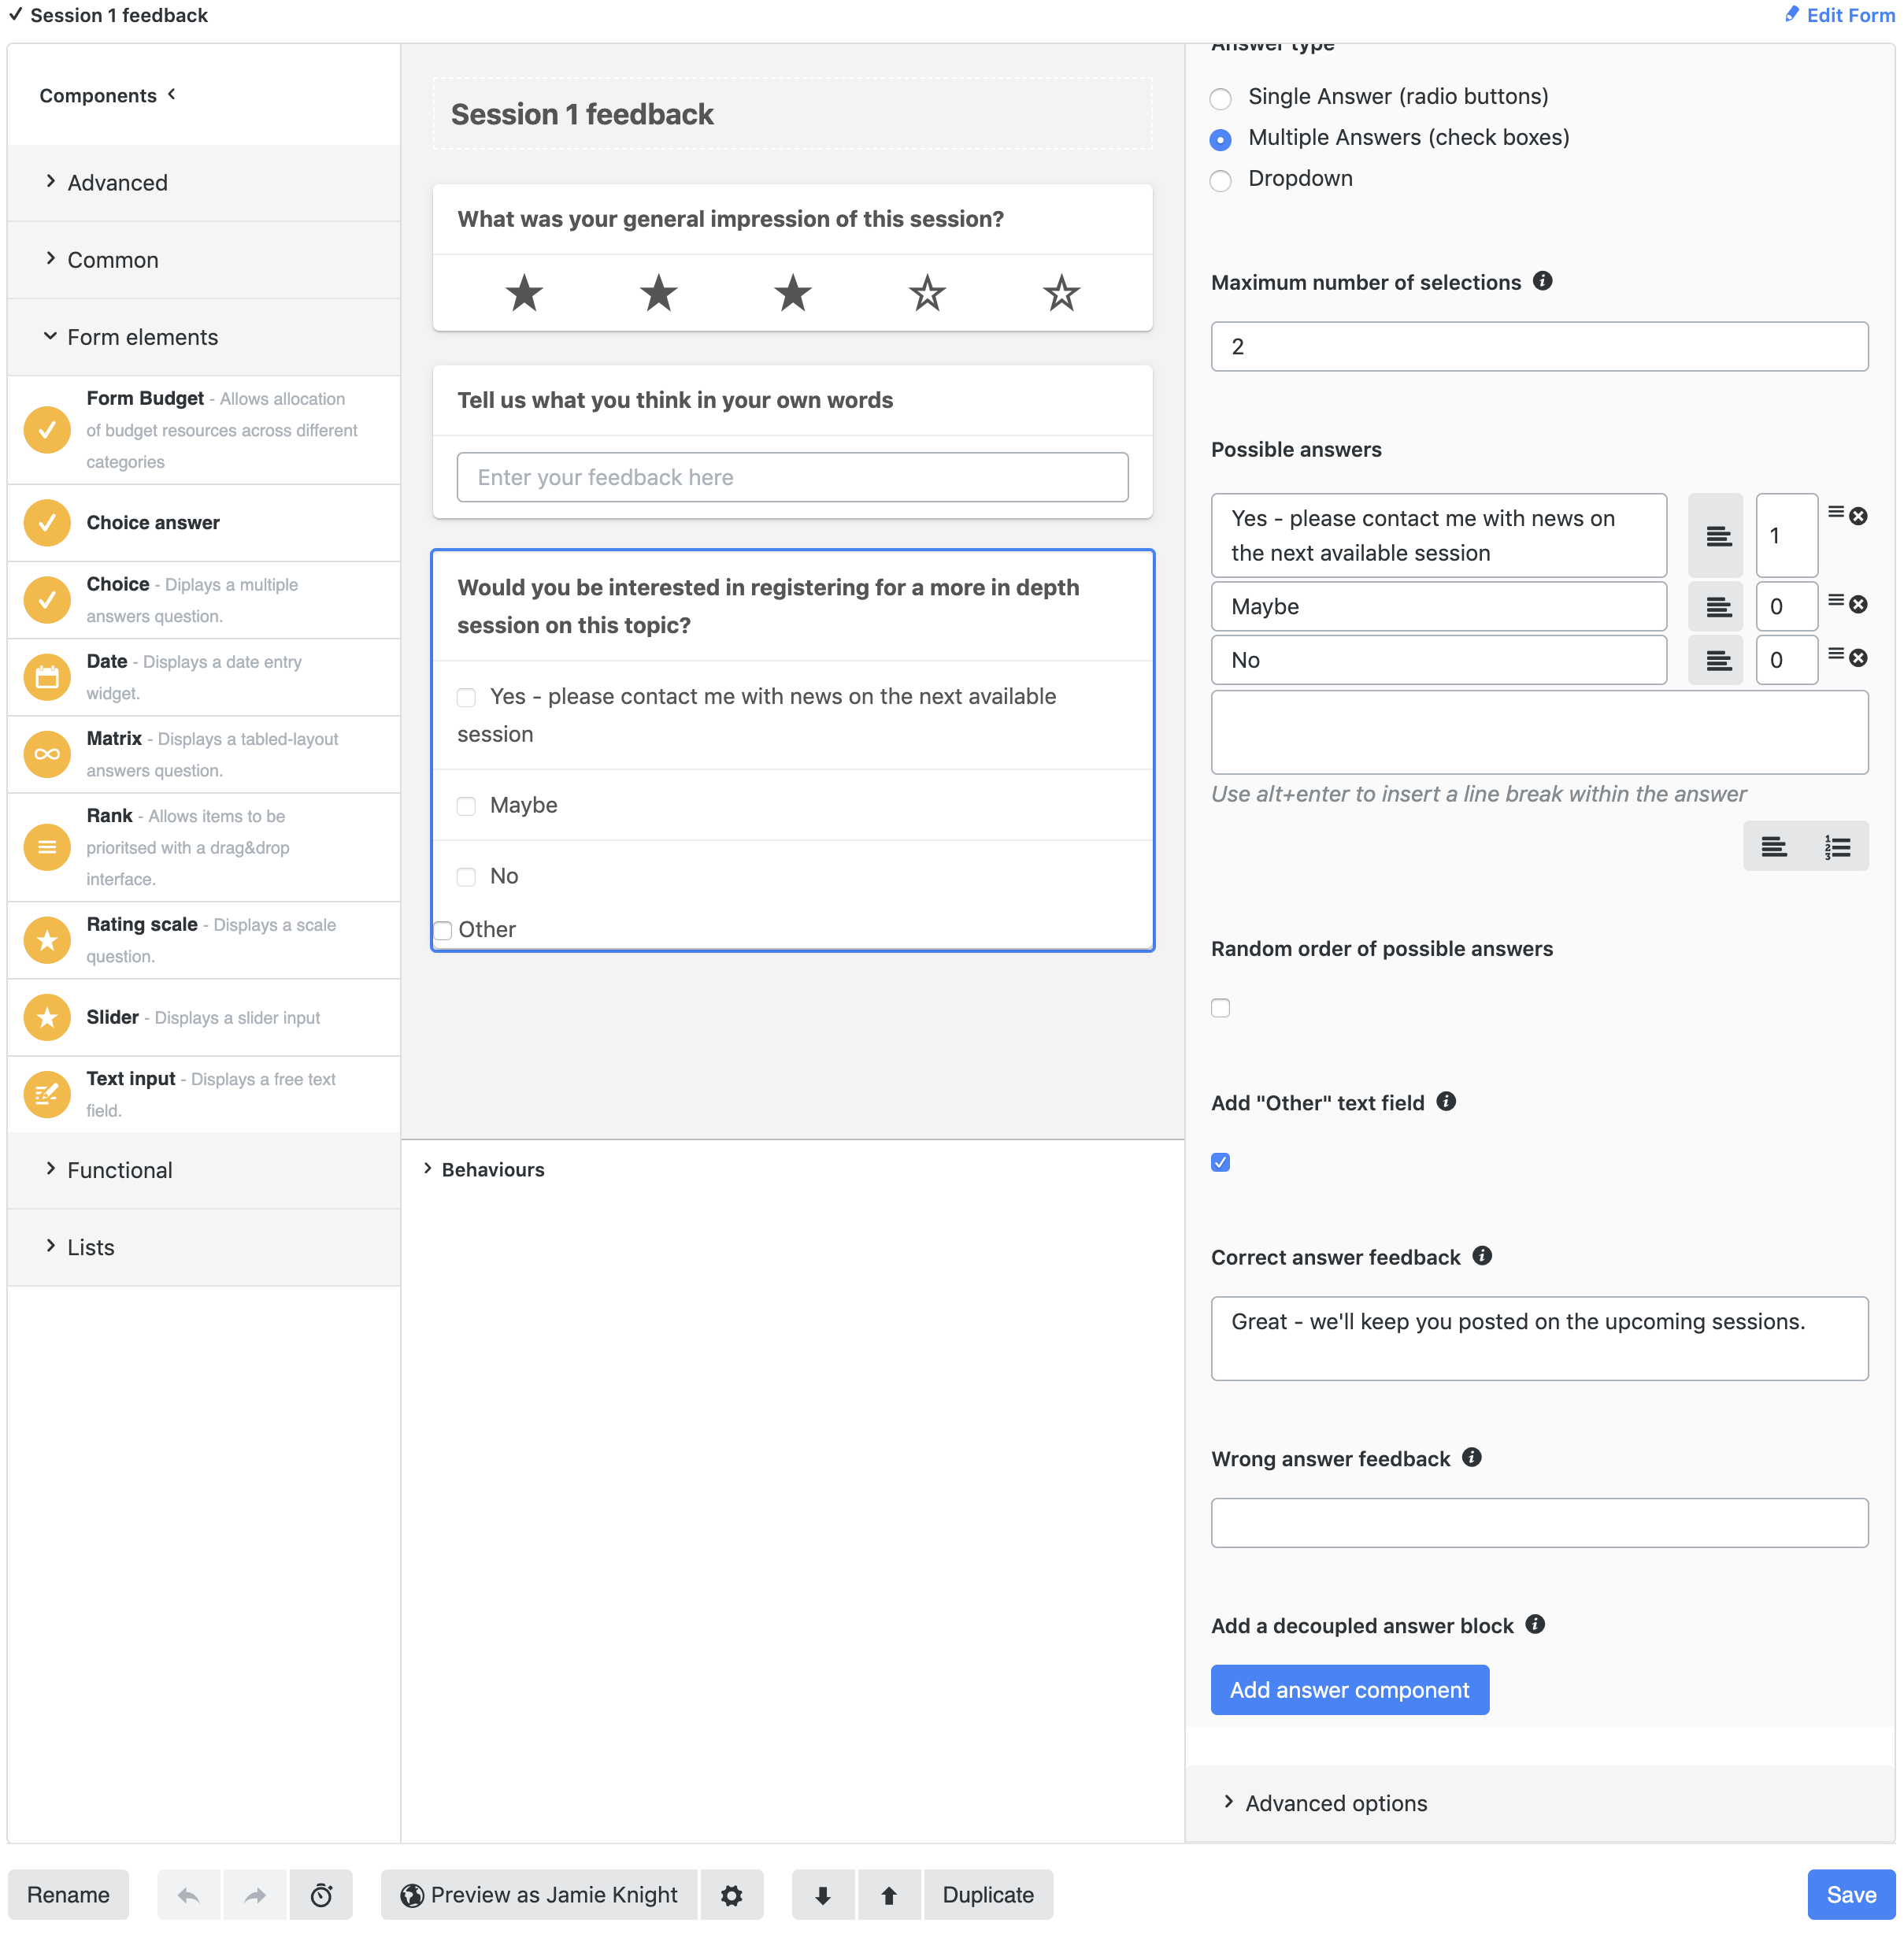Click the Save button
The width and height of the screenshot is (1904, 1934).
click(x=1851, y=1894)
